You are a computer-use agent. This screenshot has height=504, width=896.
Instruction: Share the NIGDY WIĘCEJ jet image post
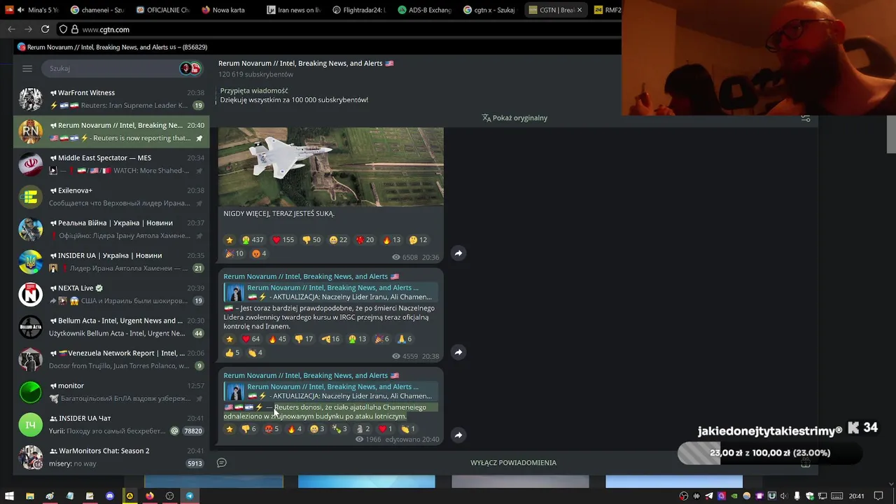pos(458,253)
